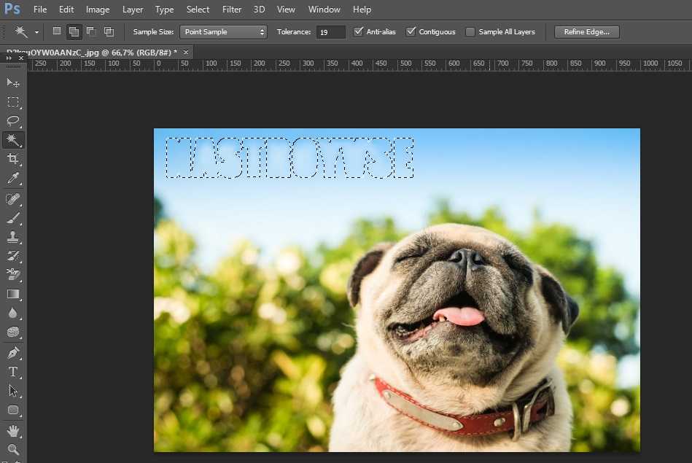Viewport: 692px width, 463px height.
Task: Click the Refine Edge button
Action: [586, 32]
